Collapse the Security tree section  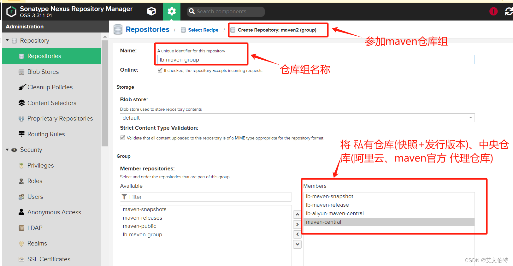tap(7, 150)
